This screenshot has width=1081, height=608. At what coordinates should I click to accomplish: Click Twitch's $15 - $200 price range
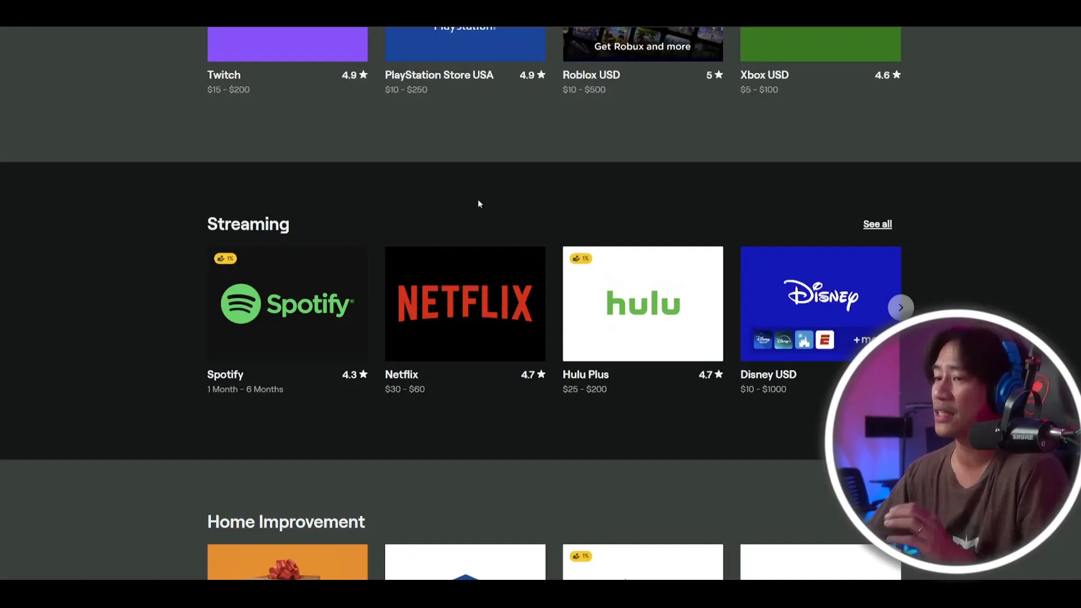point(228,90)
